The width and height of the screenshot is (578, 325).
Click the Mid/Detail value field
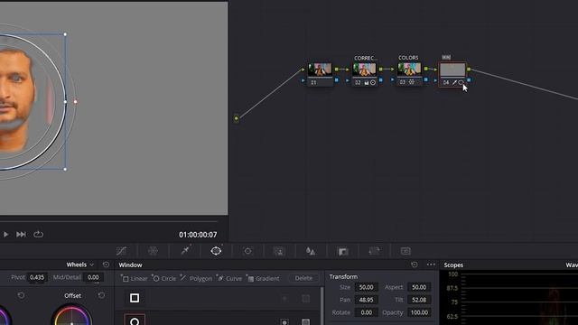tap(93, 277)
